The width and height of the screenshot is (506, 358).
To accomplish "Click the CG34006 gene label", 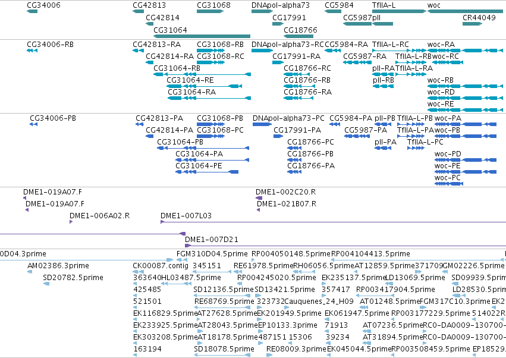I will coord(43,5).
